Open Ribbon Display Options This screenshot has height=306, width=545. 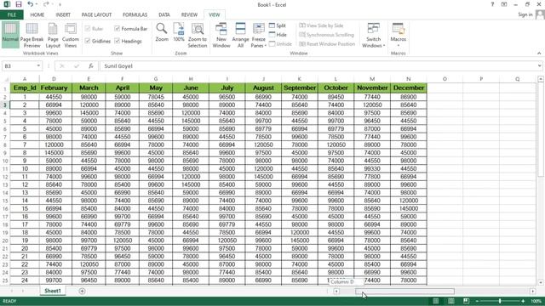(x=504, y=4)
